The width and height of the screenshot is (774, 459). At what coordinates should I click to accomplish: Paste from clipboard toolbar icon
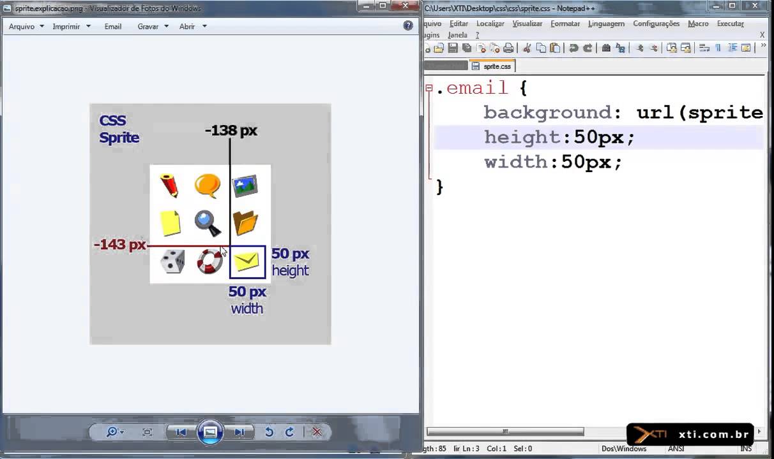pos(555,48)
